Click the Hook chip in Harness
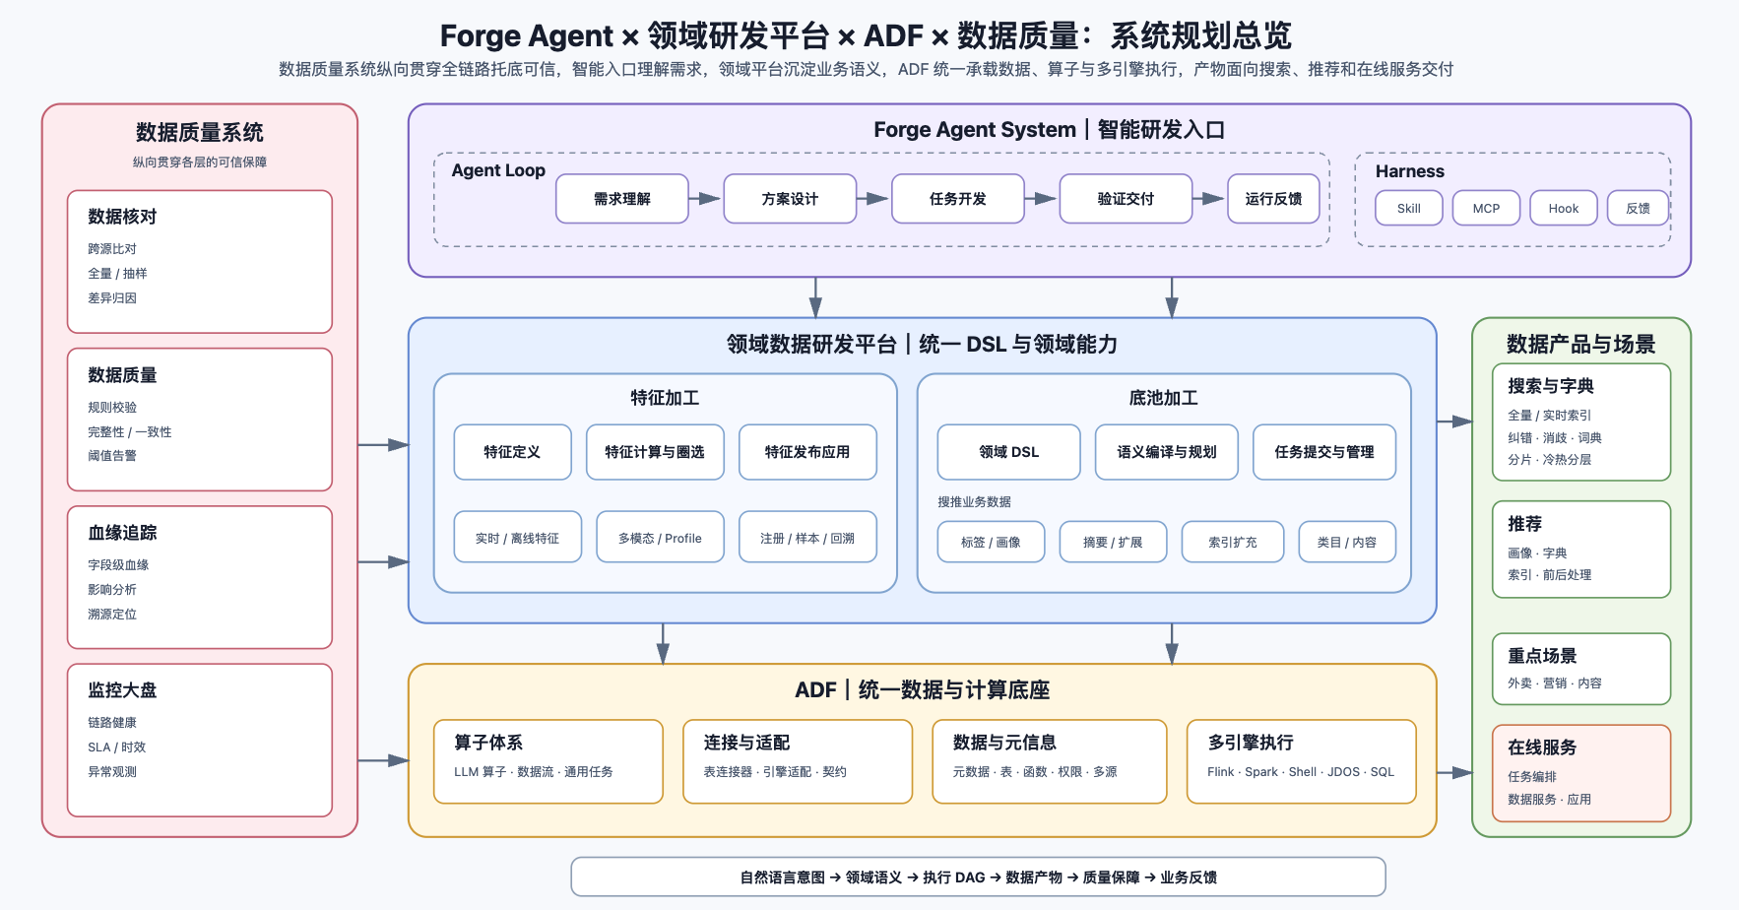The height and width of the screenshot is (910, 1739). [1564, 208]
